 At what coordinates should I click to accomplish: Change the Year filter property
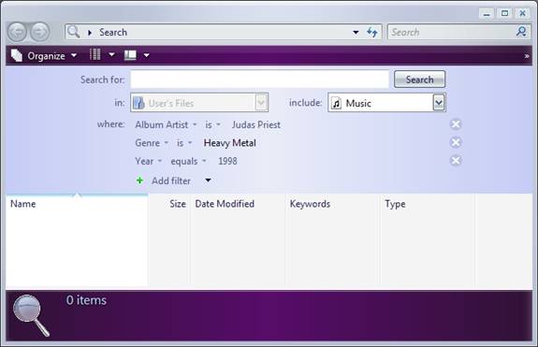point(148,161)
